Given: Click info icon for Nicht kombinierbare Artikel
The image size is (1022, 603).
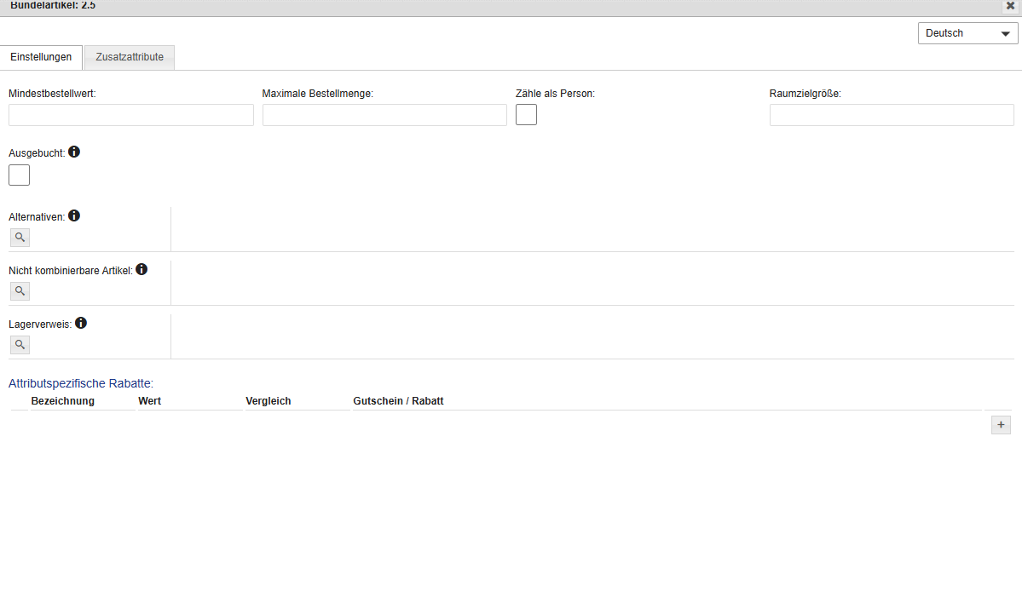Looking at the screenshot, I should [141, 269].
